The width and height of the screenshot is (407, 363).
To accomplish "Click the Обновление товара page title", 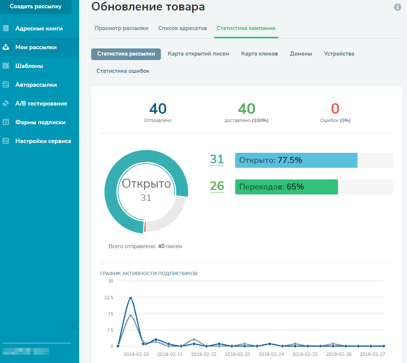I will coord(148,6).
